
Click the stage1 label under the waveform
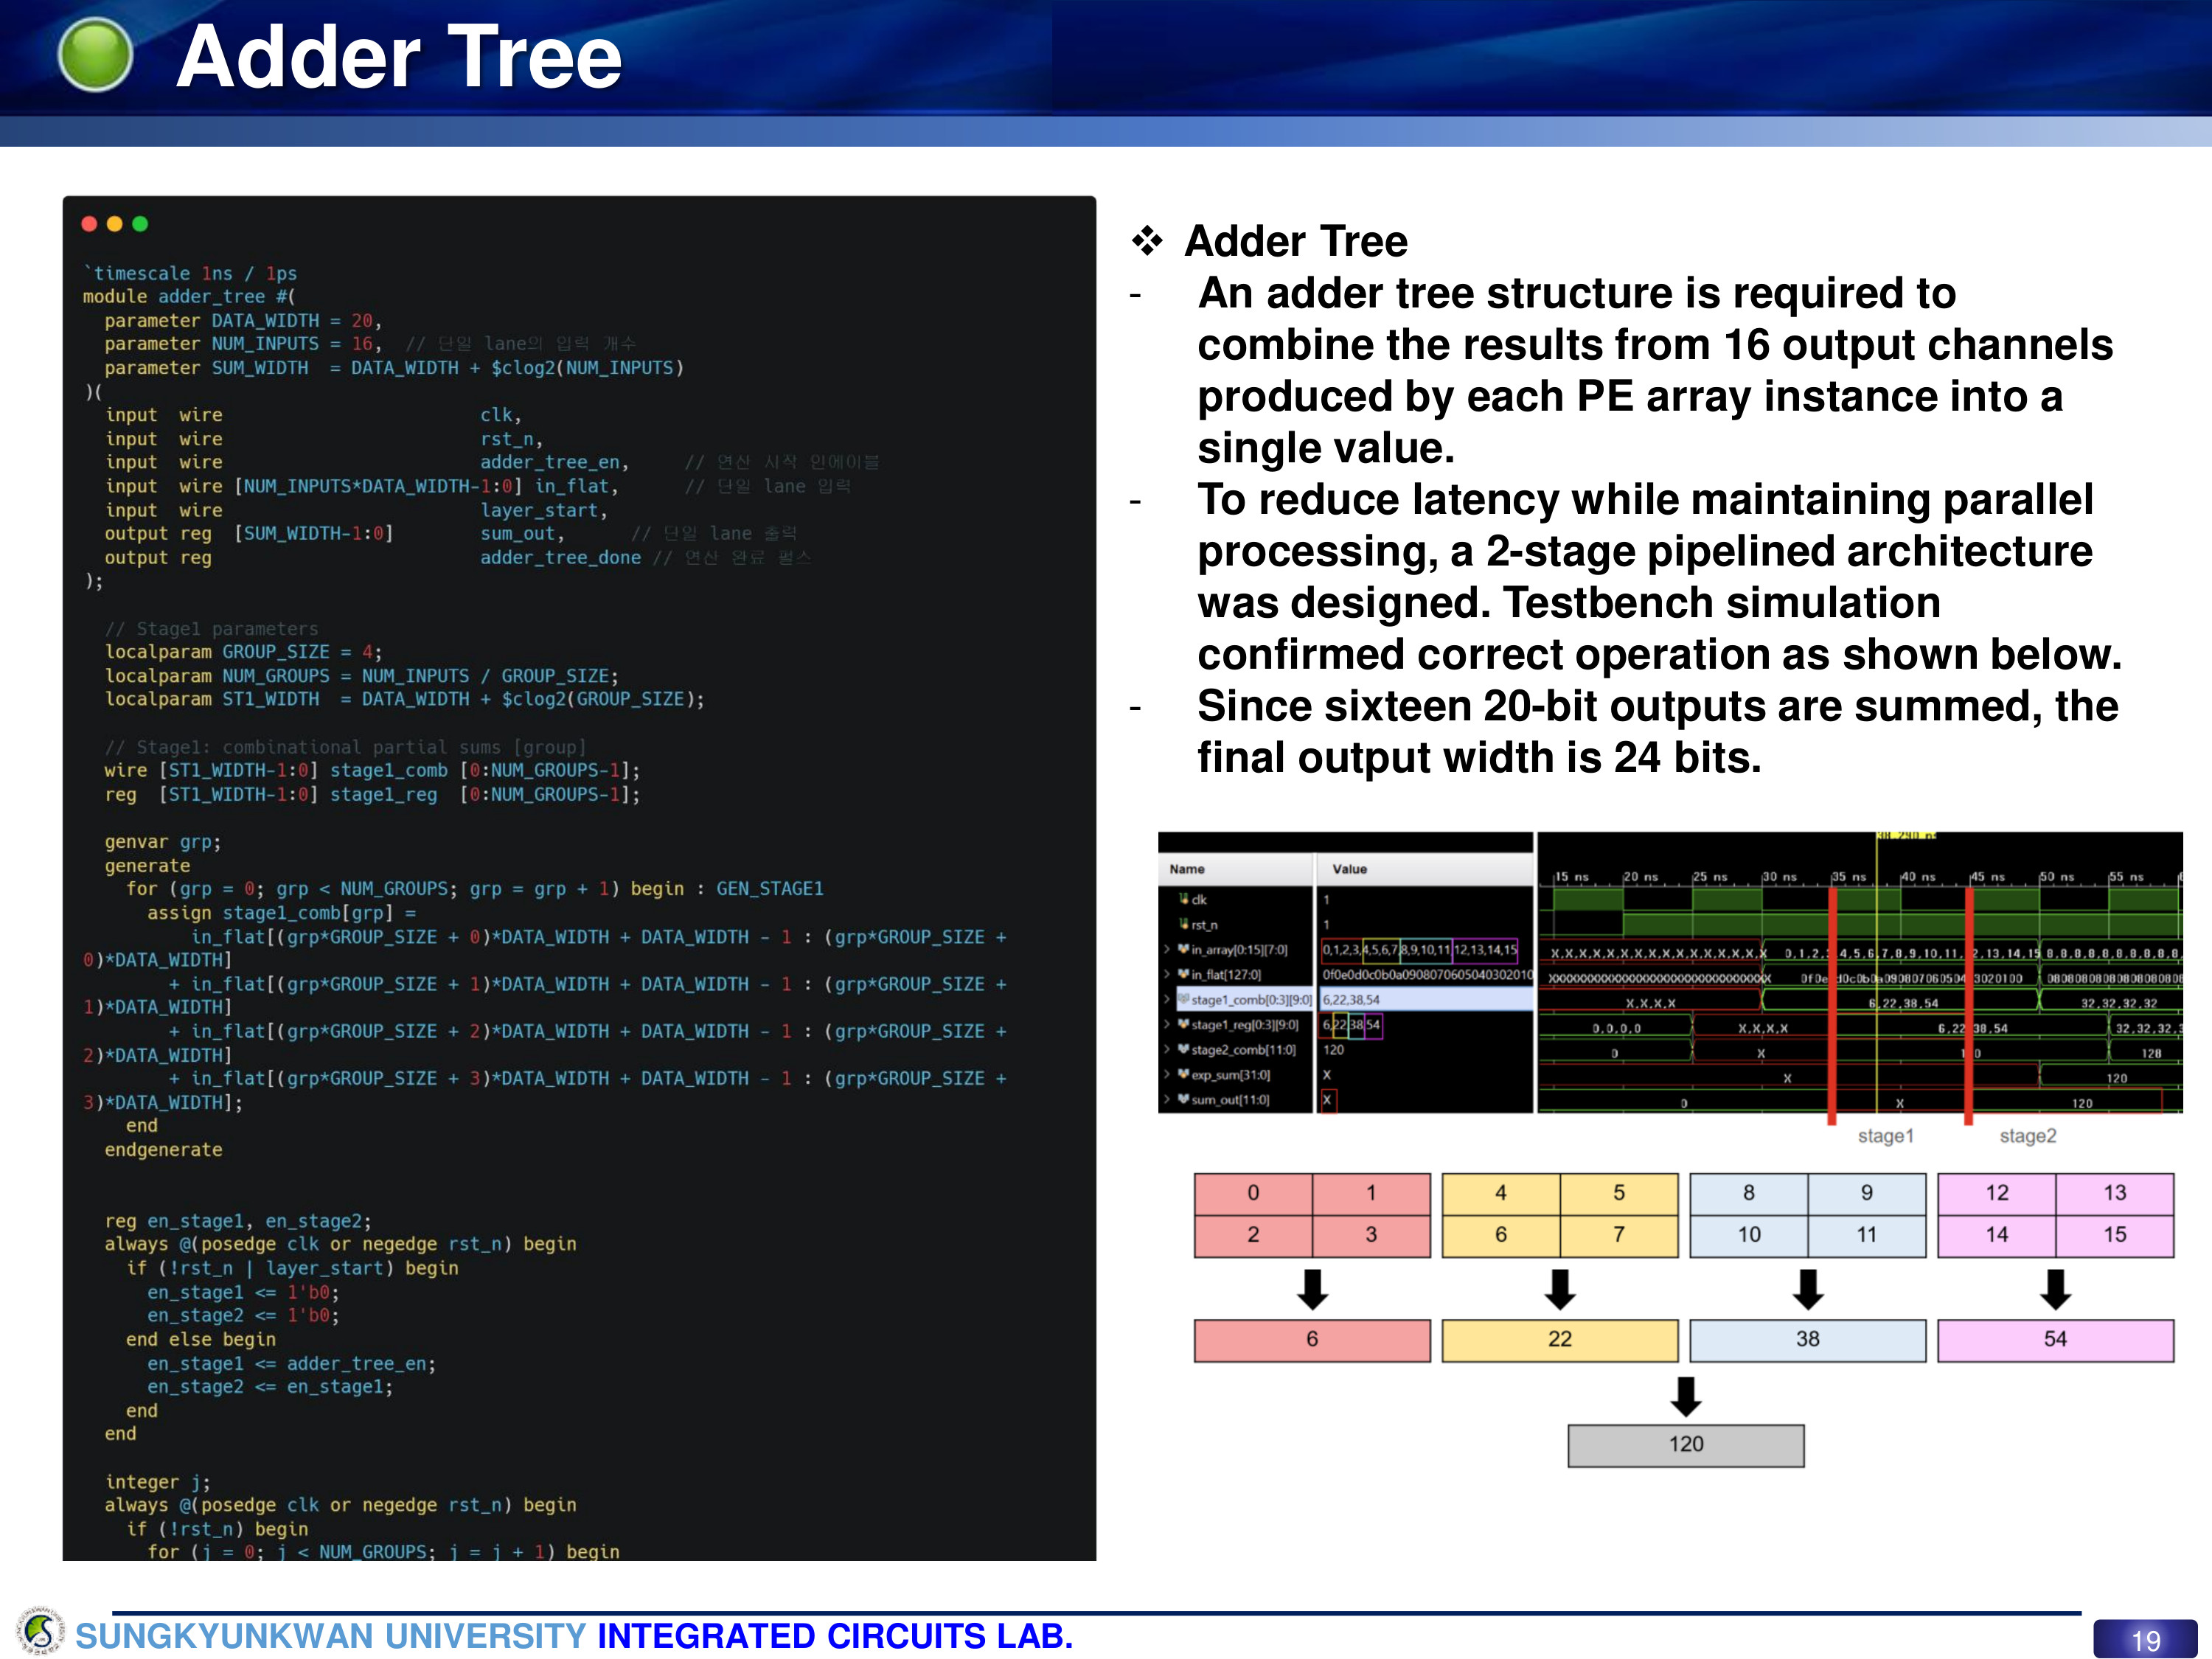[x=1886, y=1136]
